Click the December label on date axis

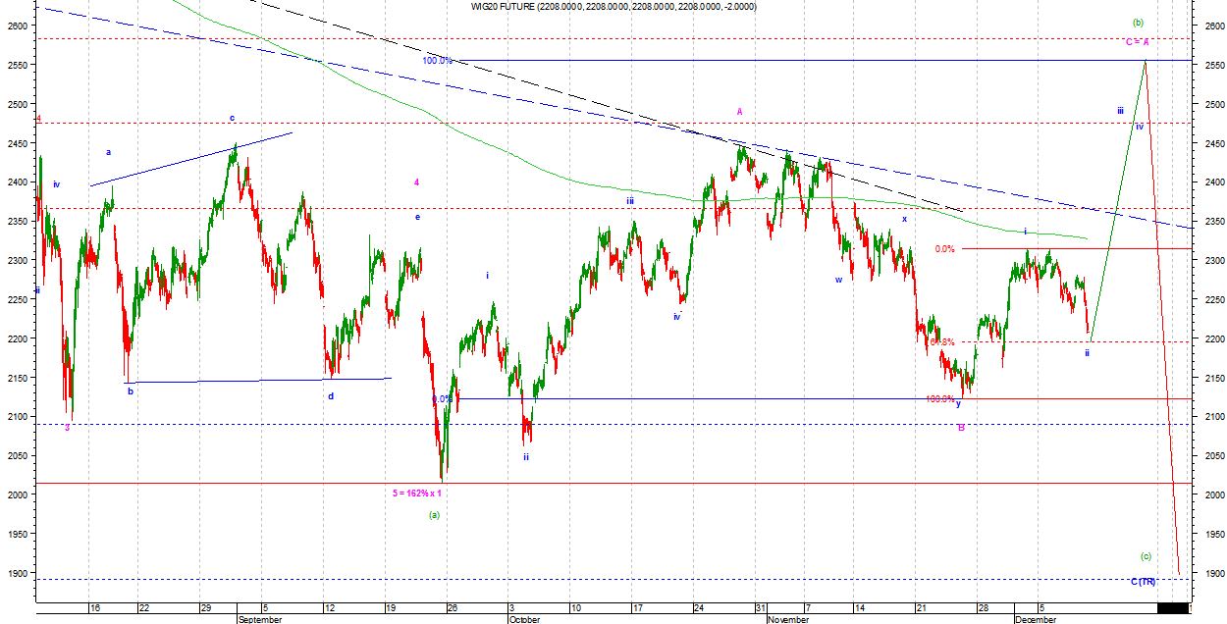1035,619
